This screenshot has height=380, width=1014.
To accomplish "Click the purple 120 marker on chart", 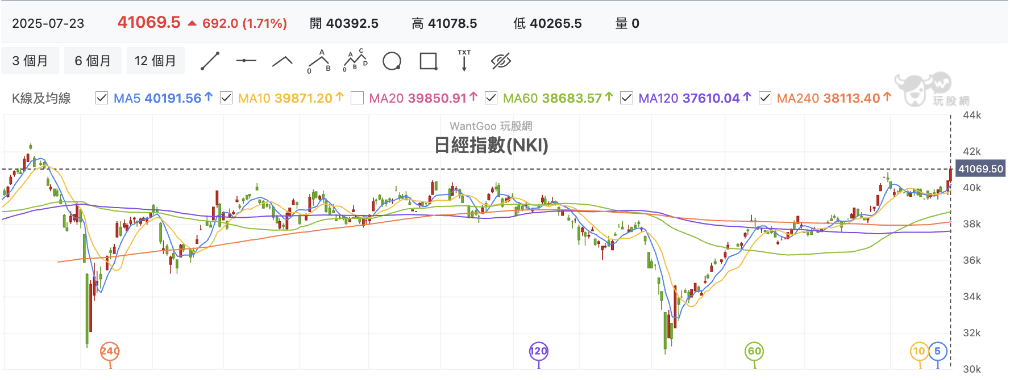I will (539, 351).
